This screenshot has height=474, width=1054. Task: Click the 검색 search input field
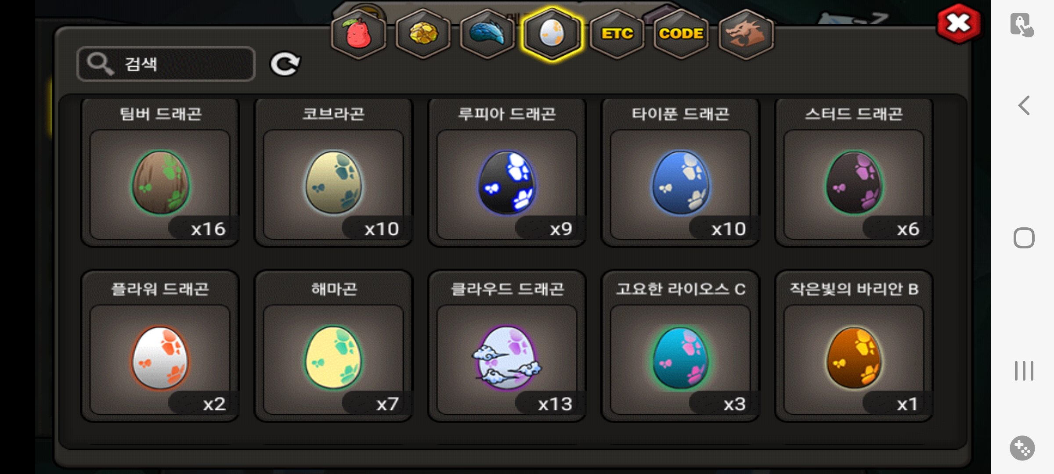166,64
